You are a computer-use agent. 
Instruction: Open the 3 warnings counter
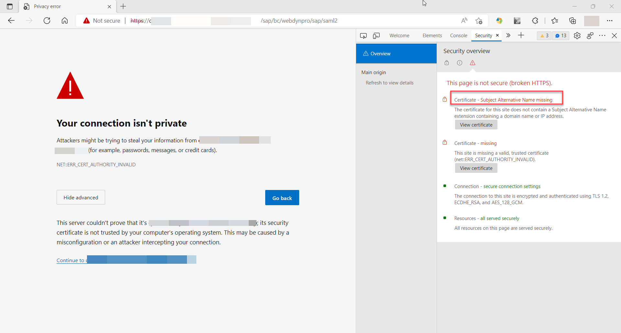544,36
